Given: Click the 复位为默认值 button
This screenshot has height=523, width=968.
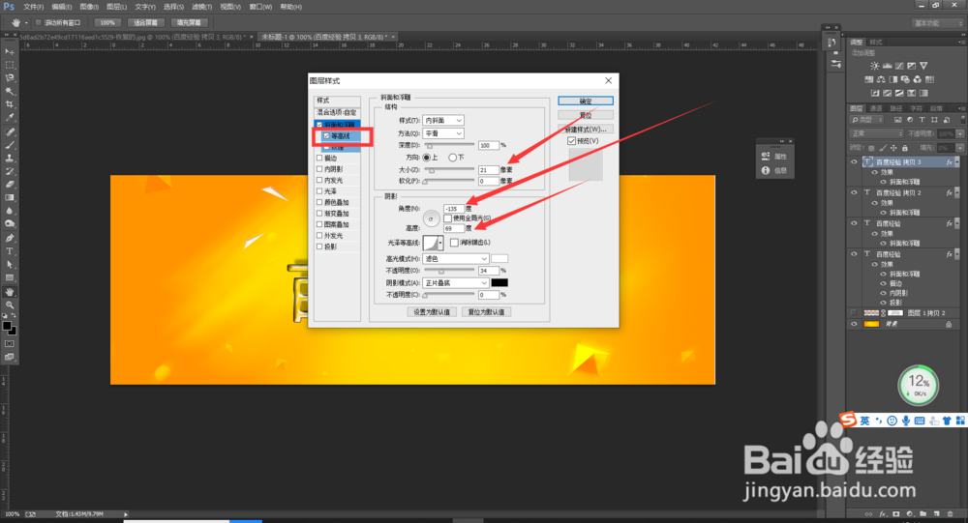Looking at the screenshot, I should pos(486,312).
